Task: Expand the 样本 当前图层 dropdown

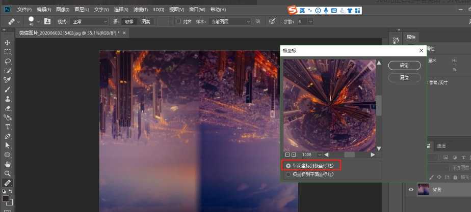Action: (230, 21)
